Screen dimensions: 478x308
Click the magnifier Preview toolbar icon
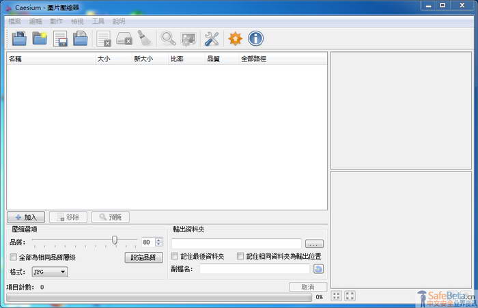pyautogui.click(x=168, y=38)
